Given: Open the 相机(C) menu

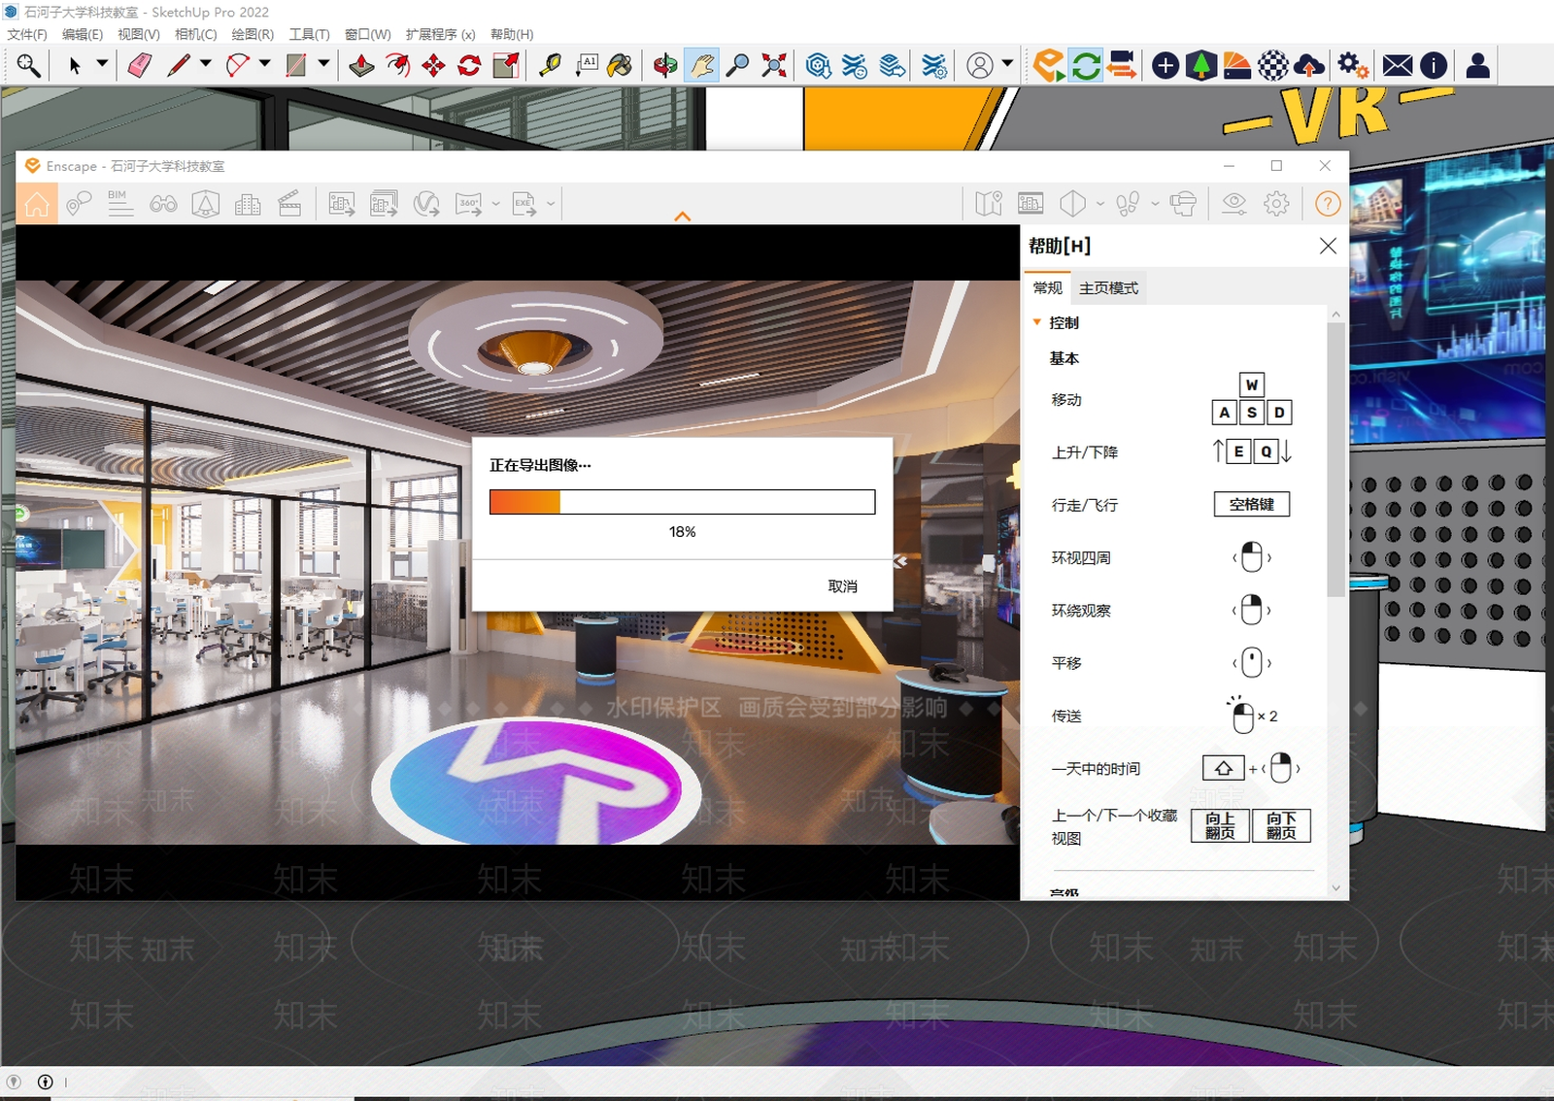Looking at the screenshot, I should [x=195, y=34].
